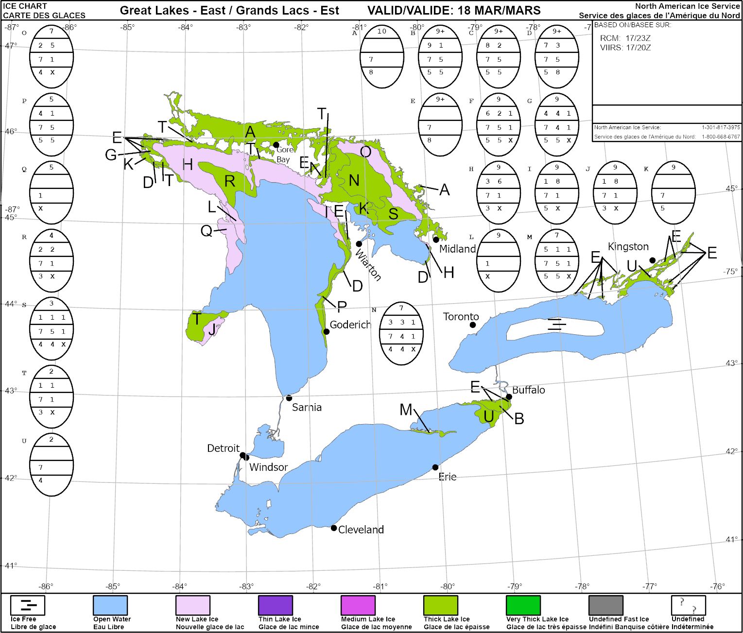Select the egg code oval labeled U
This screenshot has width=743, height=633.
point(52,464)
